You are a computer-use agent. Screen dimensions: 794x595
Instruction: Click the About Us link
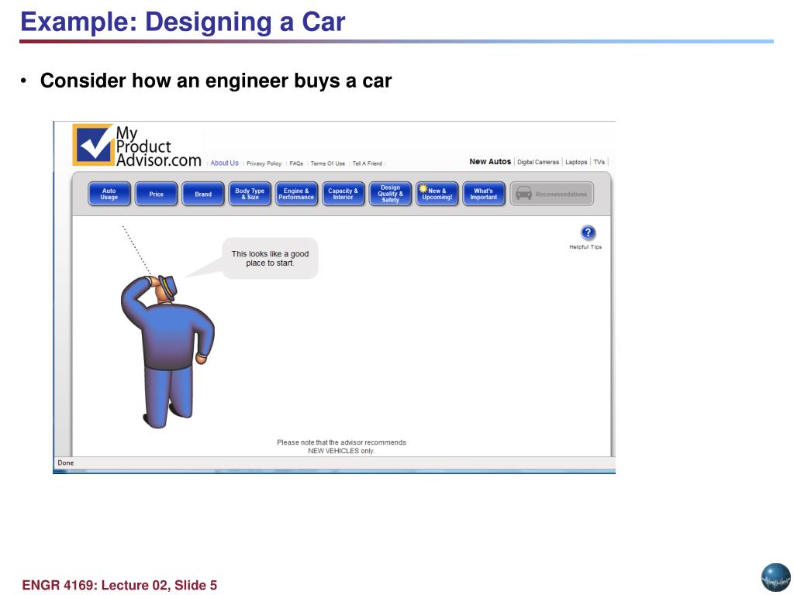click(224, 163)
